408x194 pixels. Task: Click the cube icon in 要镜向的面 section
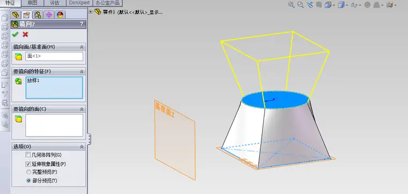(18, 119)
